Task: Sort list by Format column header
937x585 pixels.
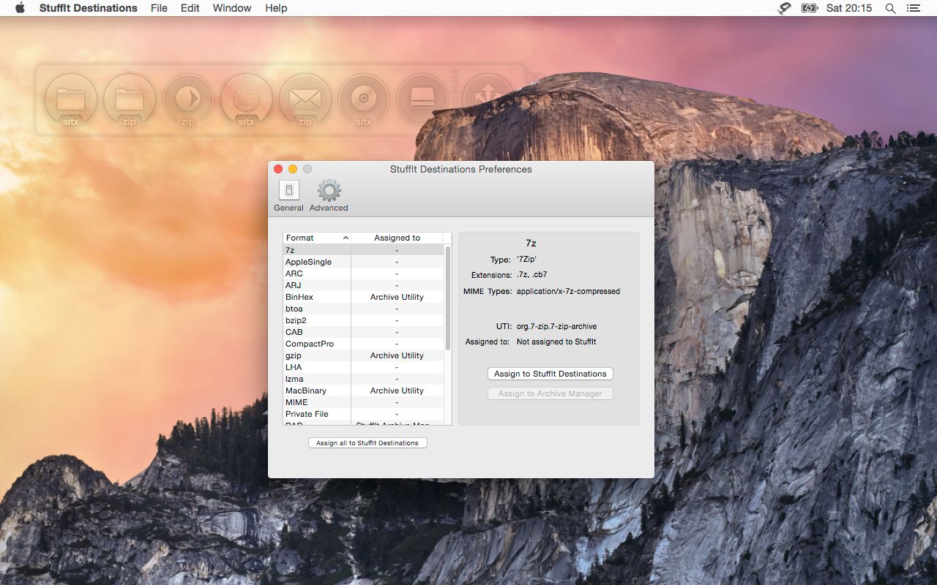Action: click(317, 238)
